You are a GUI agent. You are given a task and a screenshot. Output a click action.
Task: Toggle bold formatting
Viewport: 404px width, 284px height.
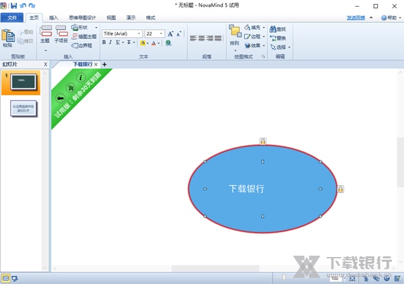point(104,42)
